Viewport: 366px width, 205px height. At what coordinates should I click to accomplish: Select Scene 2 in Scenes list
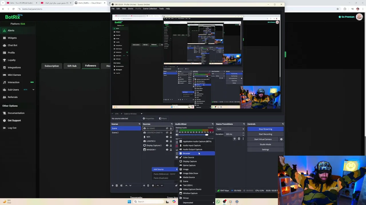(x=126, y=133)
